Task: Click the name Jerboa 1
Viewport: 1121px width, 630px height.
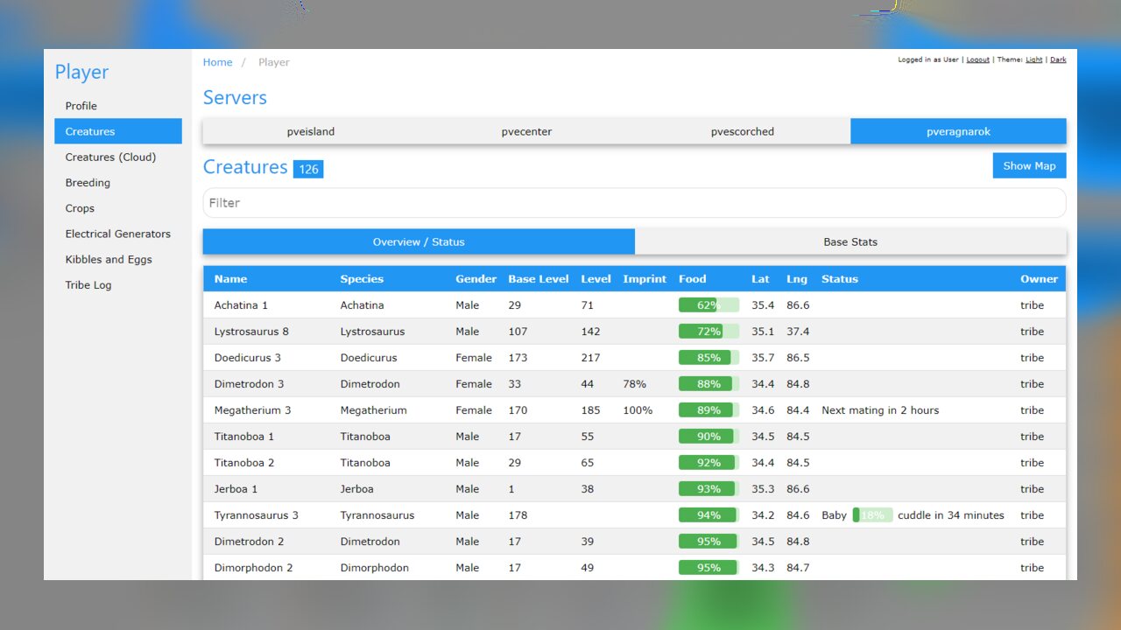Action: (x=236, y=489)
